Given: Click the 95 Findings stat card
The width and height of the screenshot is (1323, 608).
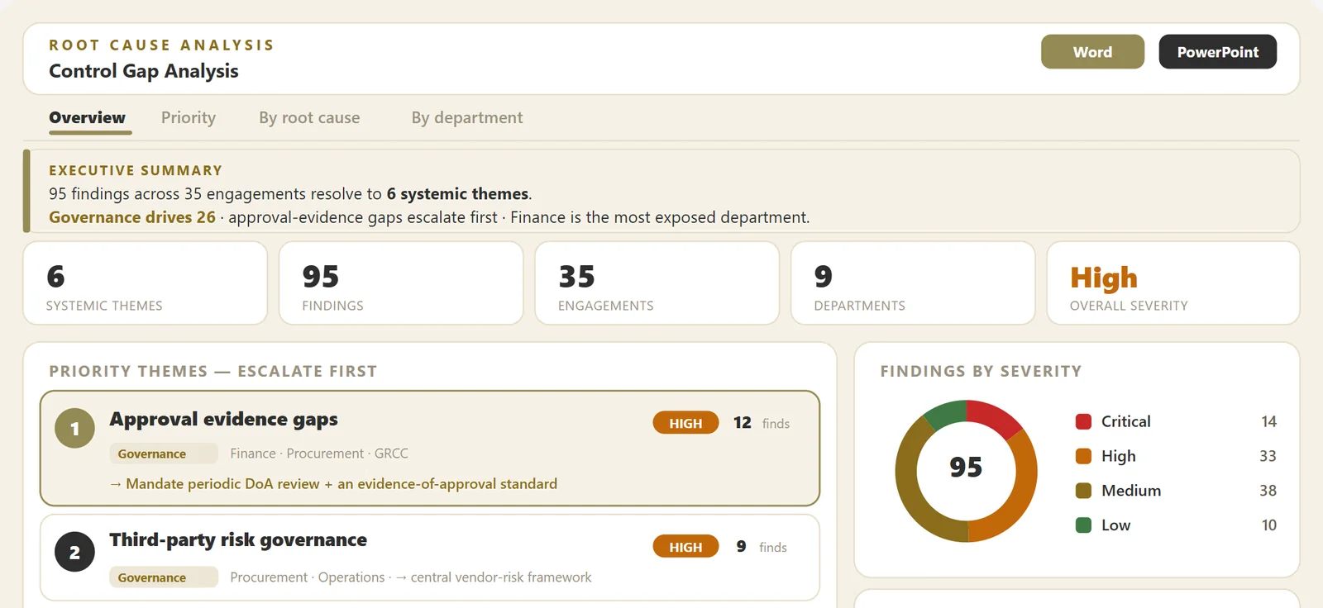Looking at the screenshot, I should pyautogui.click(x=401, y=283).
